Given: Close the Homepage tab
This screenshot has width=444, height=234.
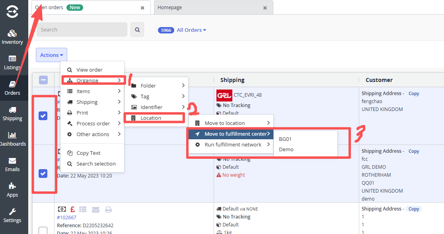Looking at the screenshot, I should (x=265, y=8).
